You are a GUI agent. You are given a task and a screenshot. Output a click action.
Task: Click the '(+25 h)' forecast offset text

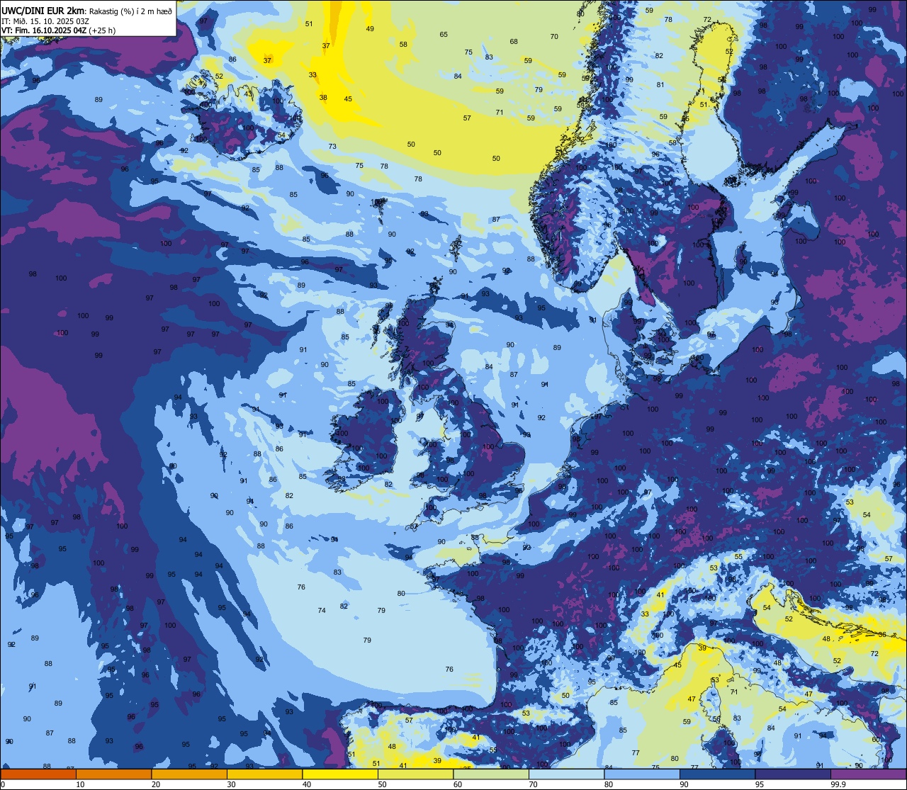[x=102, y=30]
